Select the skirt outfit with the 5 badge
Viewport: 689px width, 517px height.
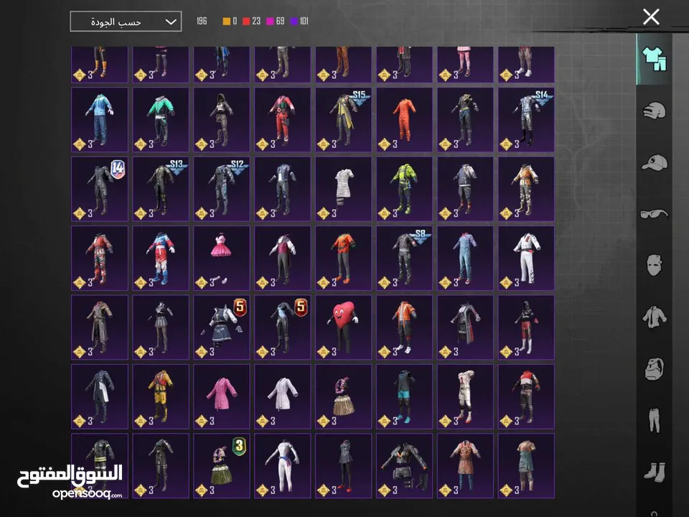coord(222,327)
